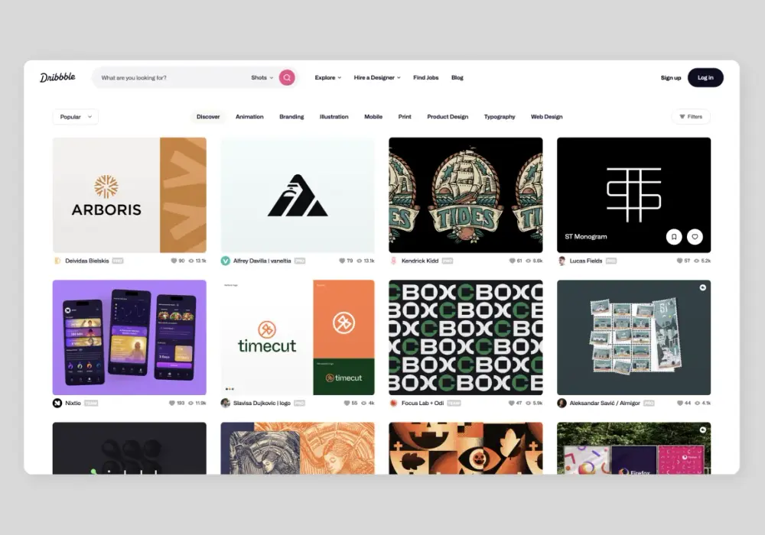
Task: Open Kendrick Kidd's avatar icon
Action: point(393,261)
